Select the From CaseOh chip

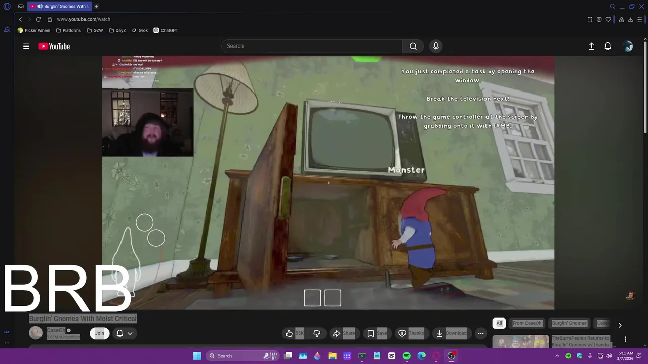527,323
